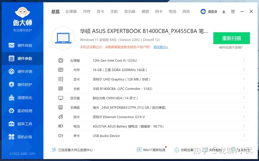
Task: Click the 主硬盘 disk icon
Action: pyautogui.click(x=61, y=107)
